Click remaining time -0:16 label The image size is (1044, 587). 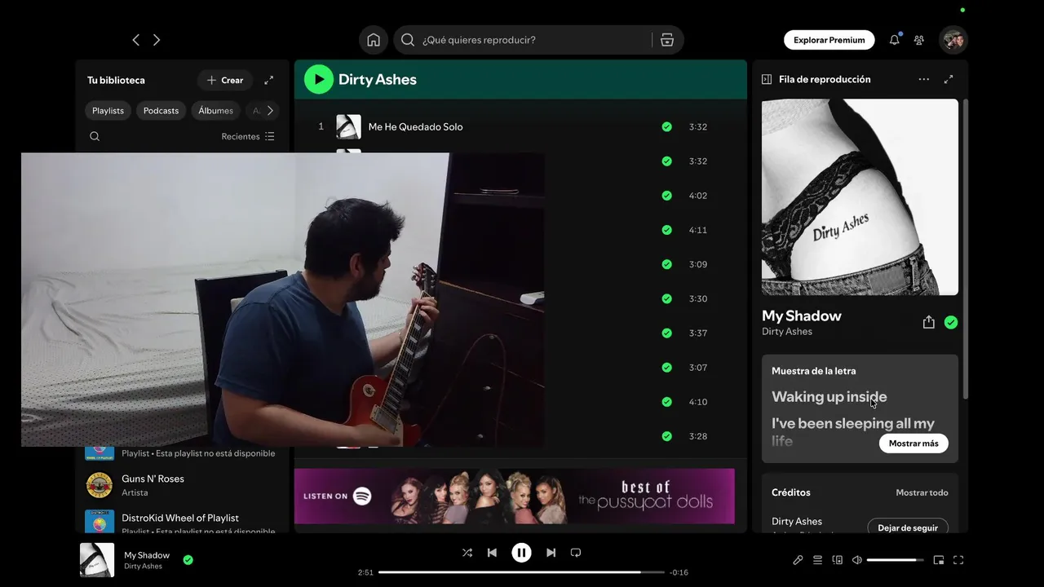tap(679, 572)
